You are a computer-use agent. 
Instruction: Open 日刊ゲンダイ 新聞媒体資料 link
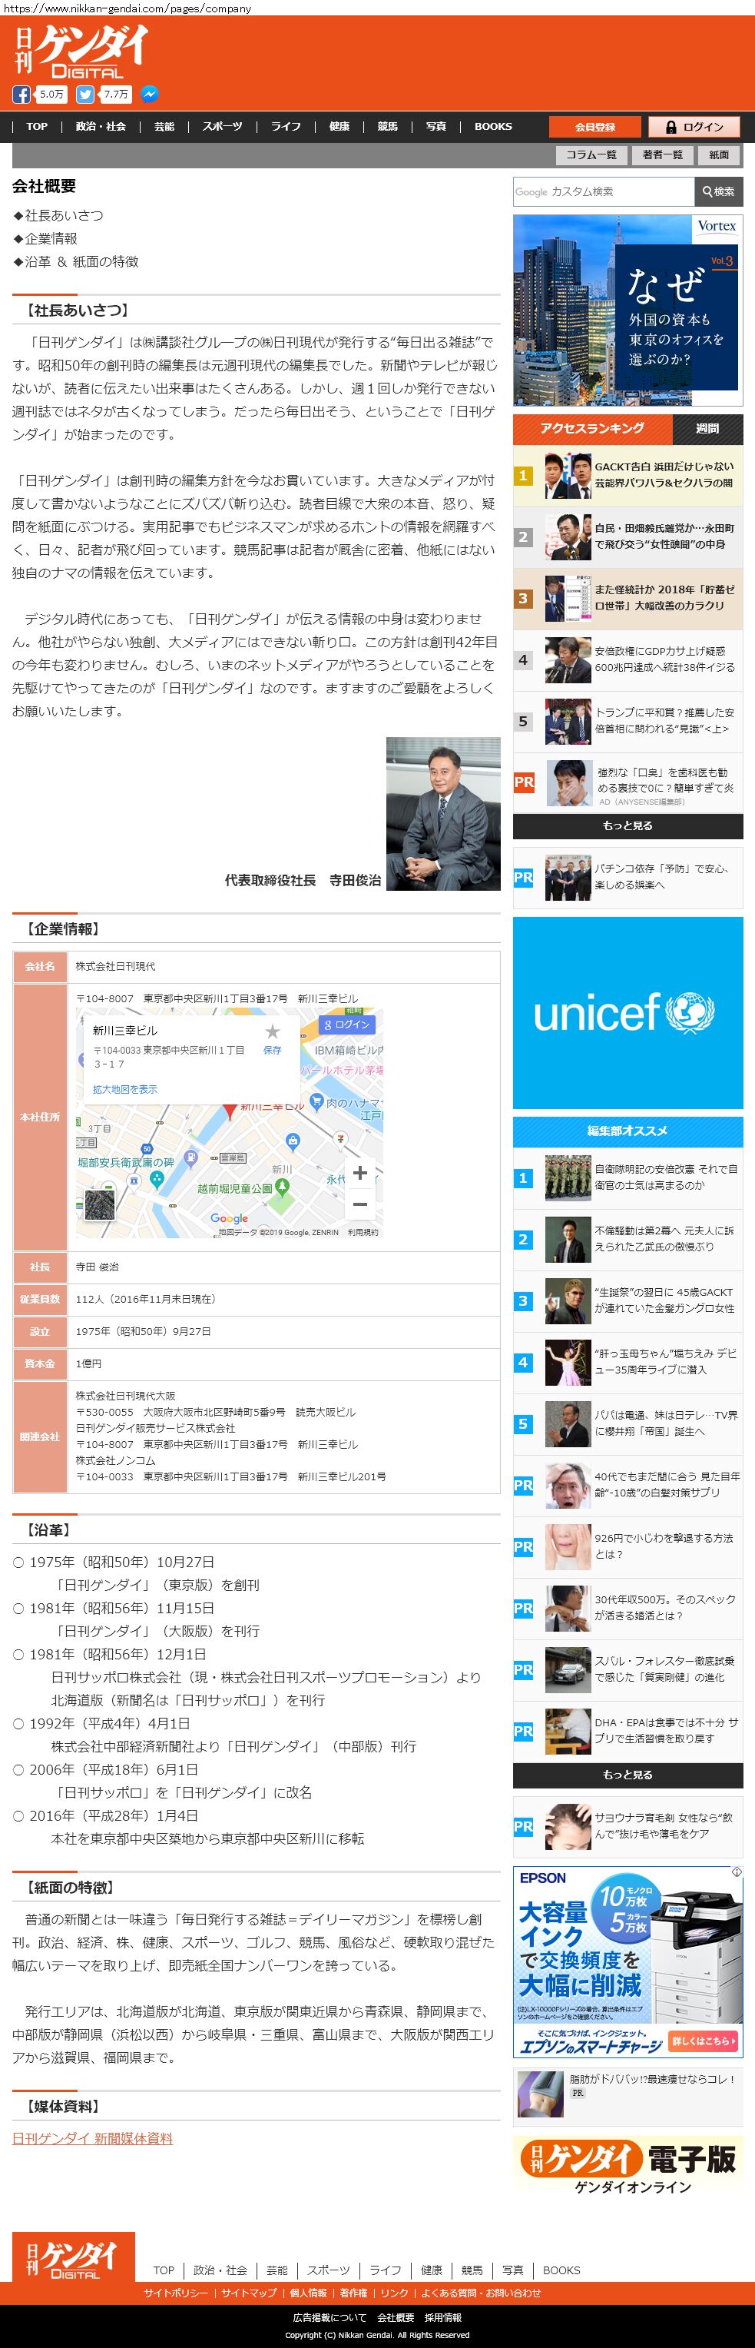tap(92, 2137)
